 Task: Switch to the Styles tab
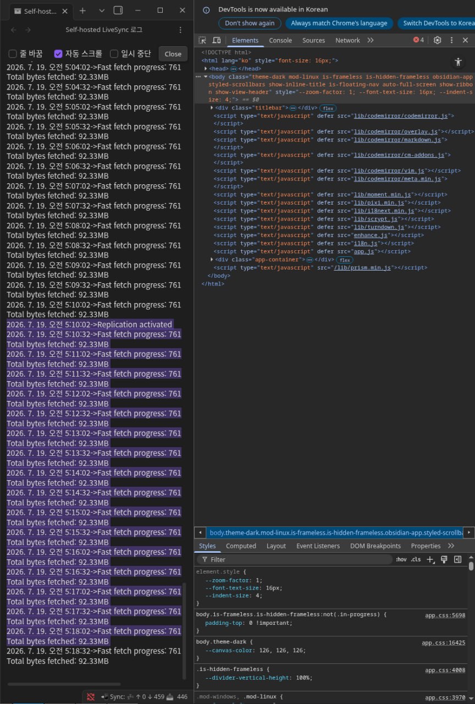coord(207,546)
